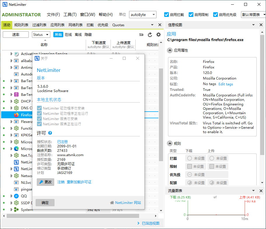Click the 确定 button in About dialog
266x229 pixels.
pos(45,203)
